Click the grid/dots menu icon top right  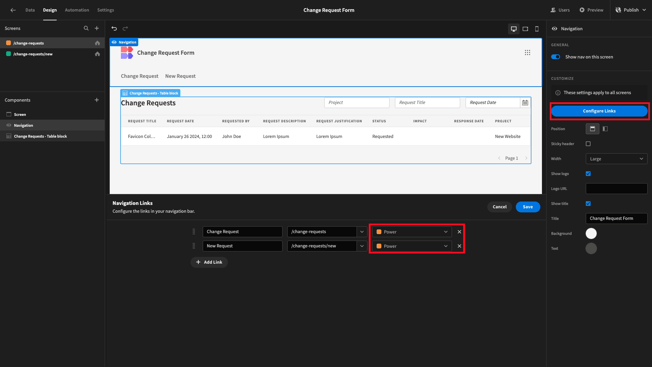coord(527,52)
